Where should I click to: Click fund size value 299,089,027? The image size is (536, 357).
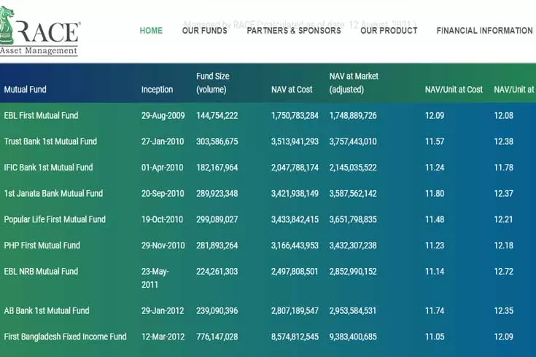(217, 219)
